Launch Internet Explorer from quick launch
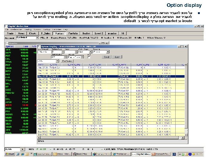 coord(22,154)
